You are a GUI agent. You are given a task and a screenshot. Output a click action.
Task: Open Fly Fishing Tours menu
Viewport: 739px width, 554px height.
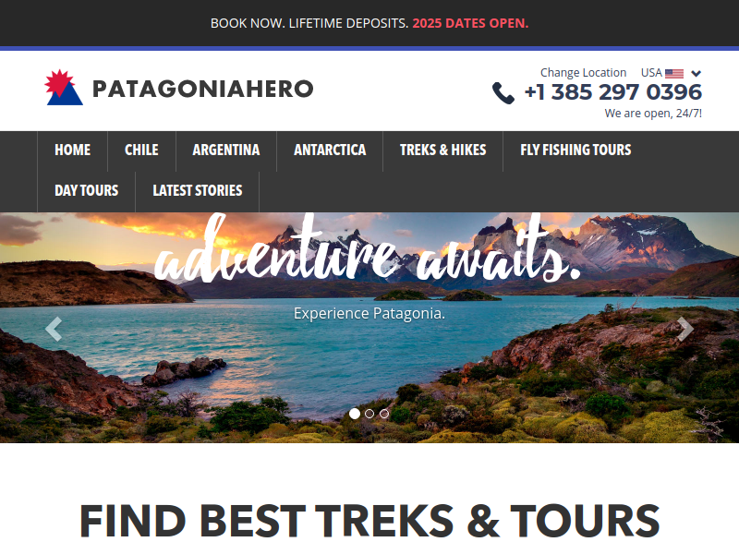click(x=575, y=150)
